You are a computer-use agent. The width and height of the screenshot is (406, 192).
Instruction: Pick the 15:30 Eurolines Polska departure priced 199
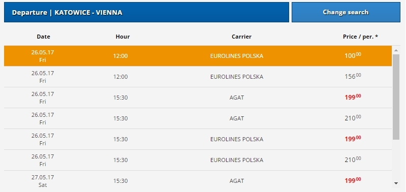pos(198,139)
